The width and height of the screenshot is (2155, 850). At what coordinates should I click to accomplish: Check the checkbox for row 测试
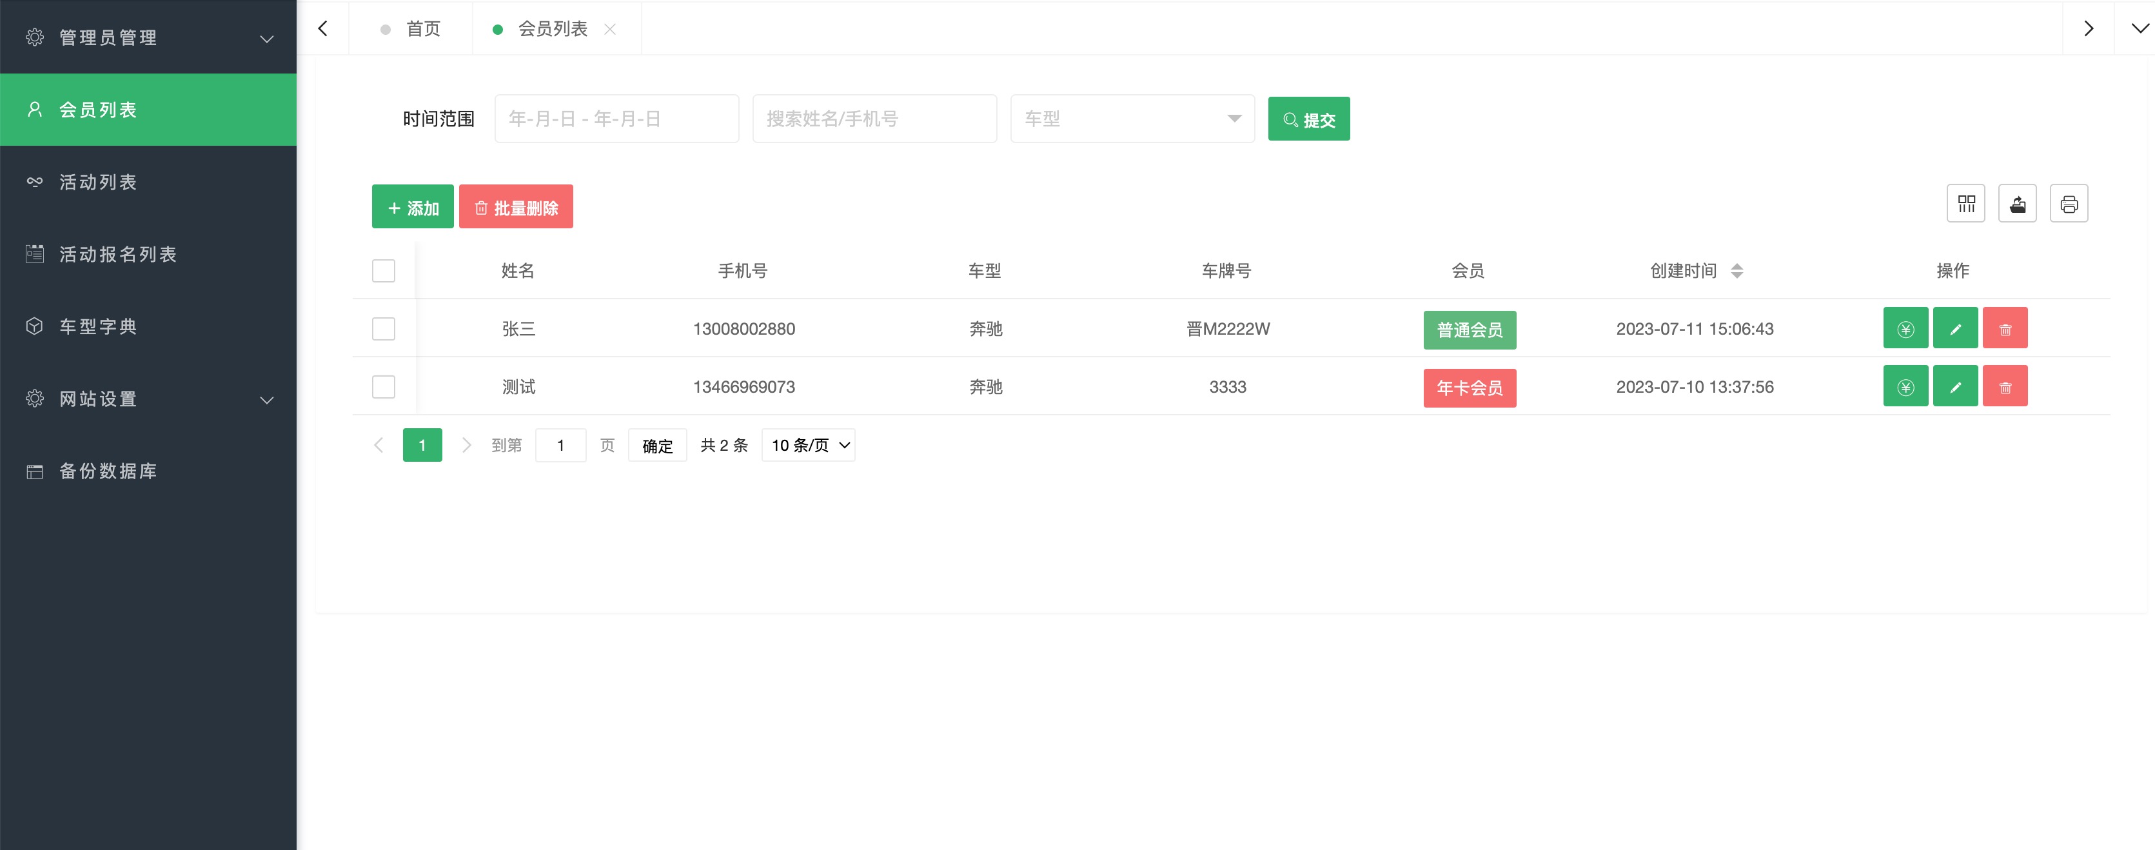click(383, 386)
